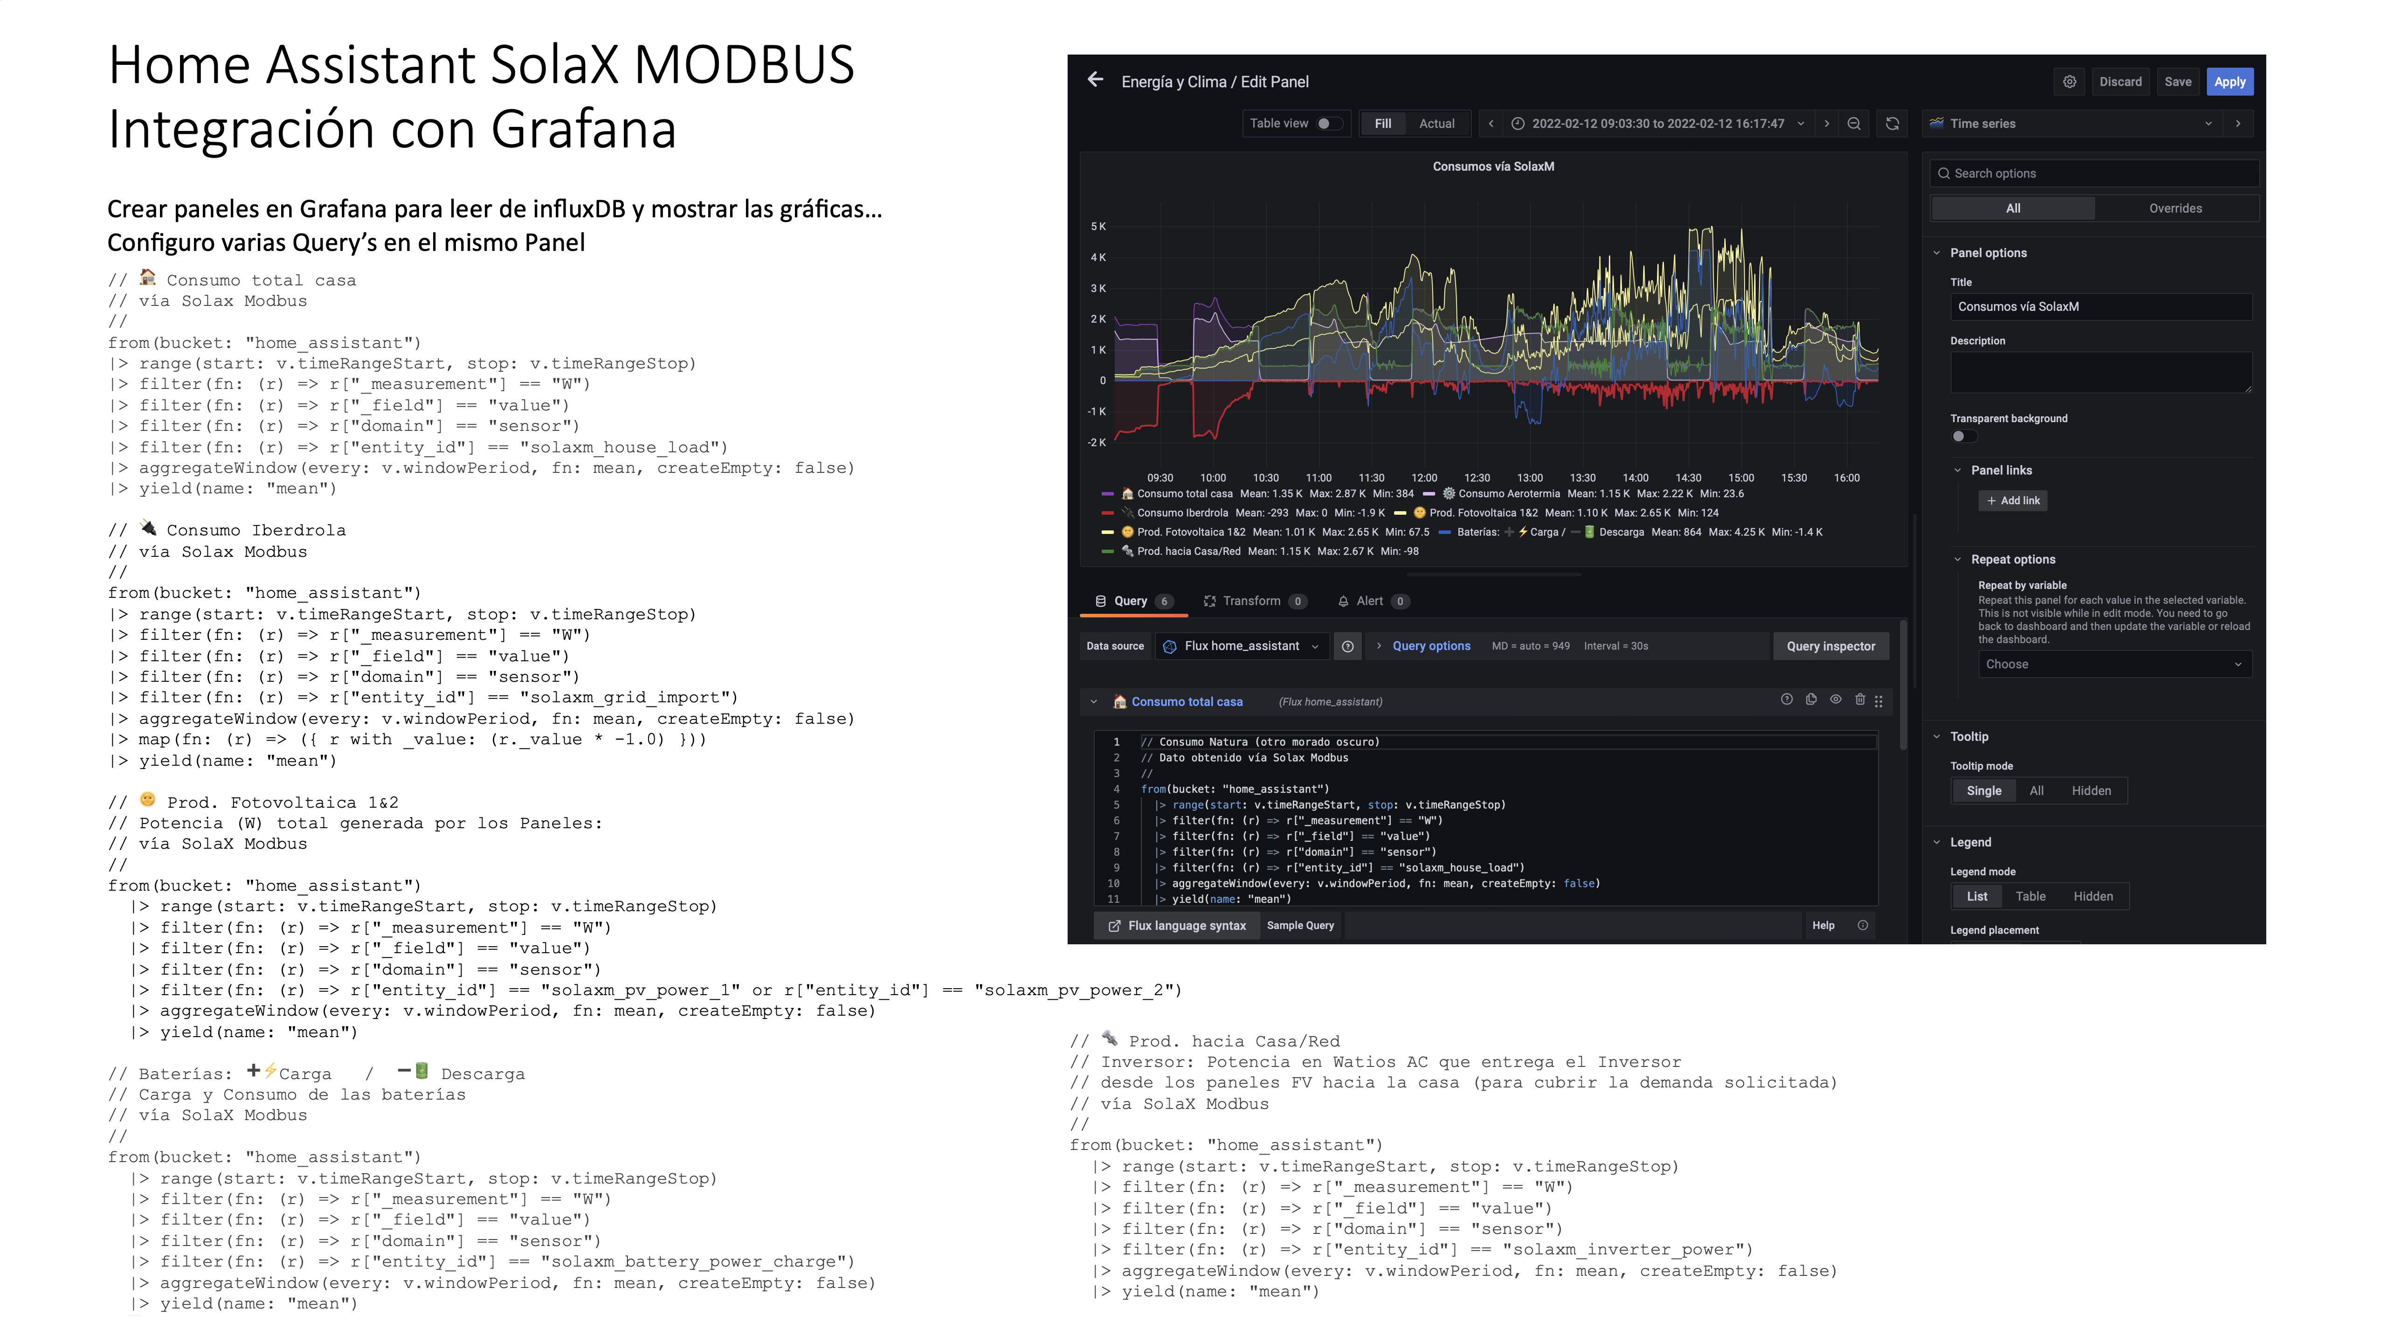Switch to the Transform tab

[x=1254, y=601]
